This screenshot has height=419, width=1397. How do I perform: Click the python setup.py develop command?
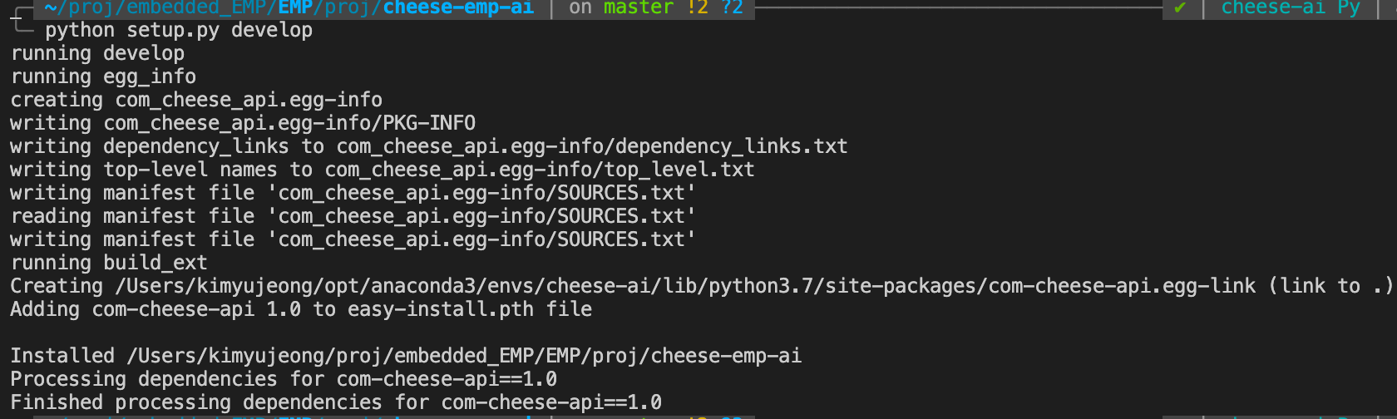(179, 30)
